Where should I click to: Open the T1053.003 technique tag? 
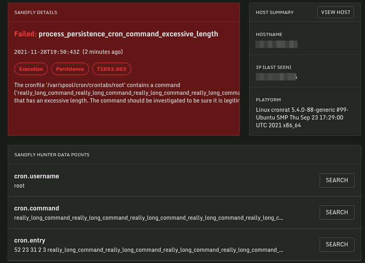pyautogui.click(x=112, y=69)
